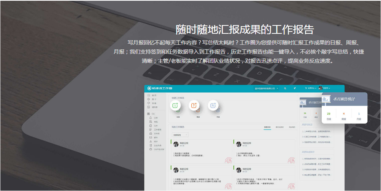Open the 首页 home icon in sidebar
Image resolution: width=381 pixels, height=191 pixels.
pos(149,95)
